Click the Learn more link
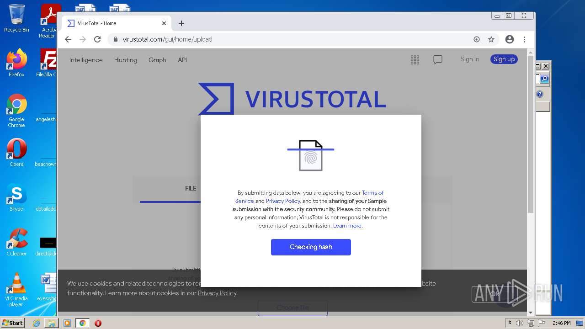 pos(347,226)
